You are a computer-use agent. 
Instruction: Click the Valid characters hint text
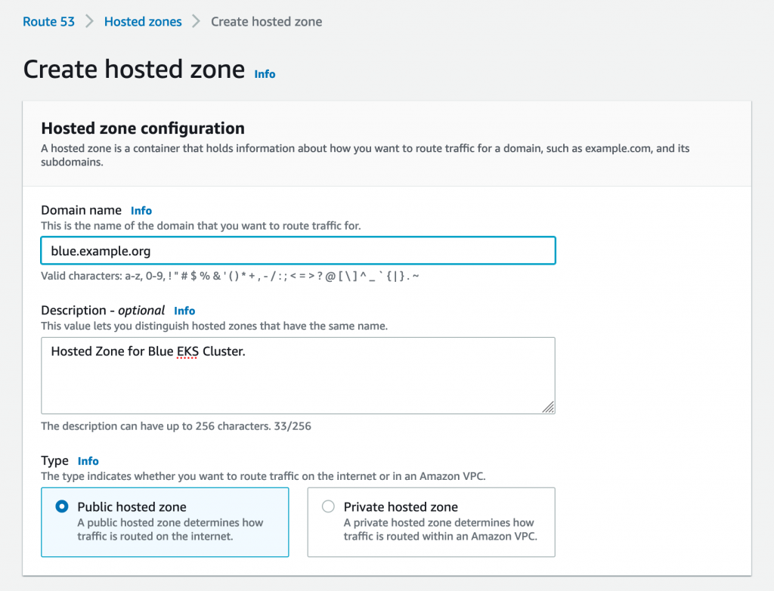tap(230, 276)
